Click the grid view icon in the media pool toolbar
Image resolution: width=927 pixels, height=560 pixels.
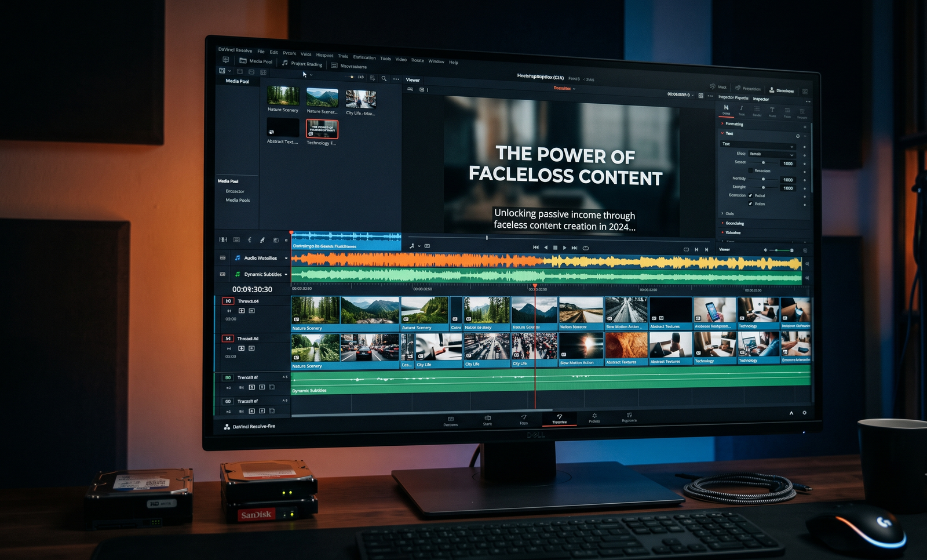[x=263, y=72]
